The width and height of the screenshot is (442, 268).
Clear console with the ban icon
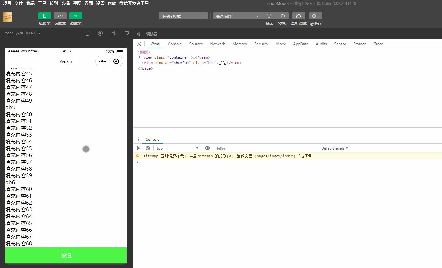pyautogui.click(x=148, y=148)
